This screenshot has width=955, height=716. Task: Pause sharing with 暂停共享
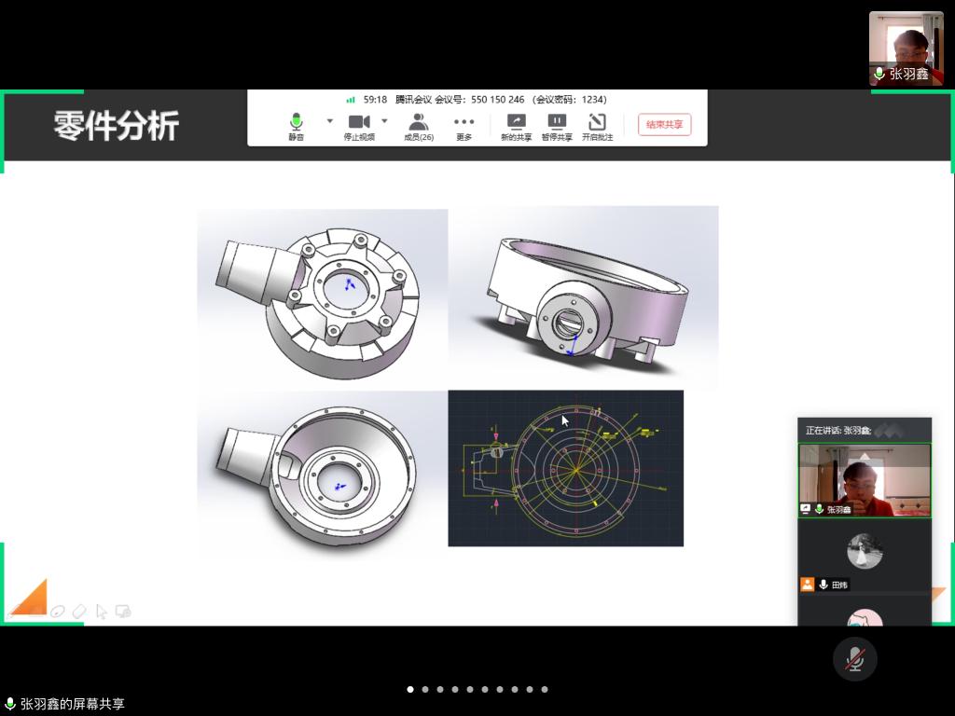pos(557,123)
